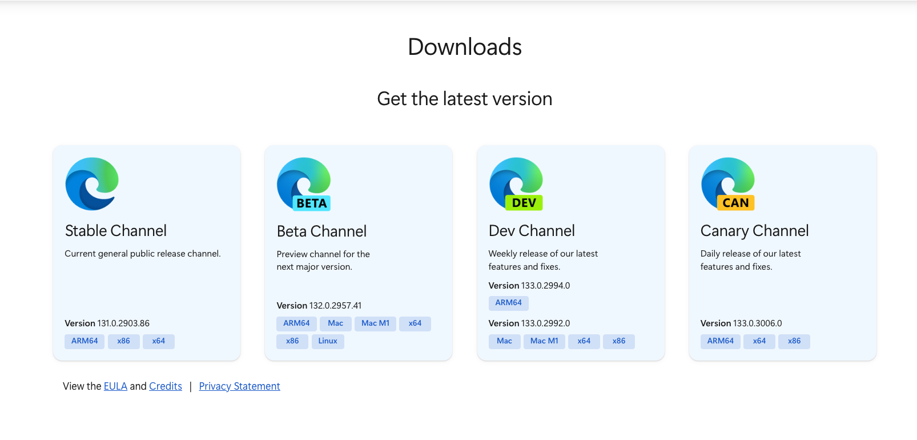Click the Canary Channel heading
Screen dimensions: 917x440
[x=755, y=231]
